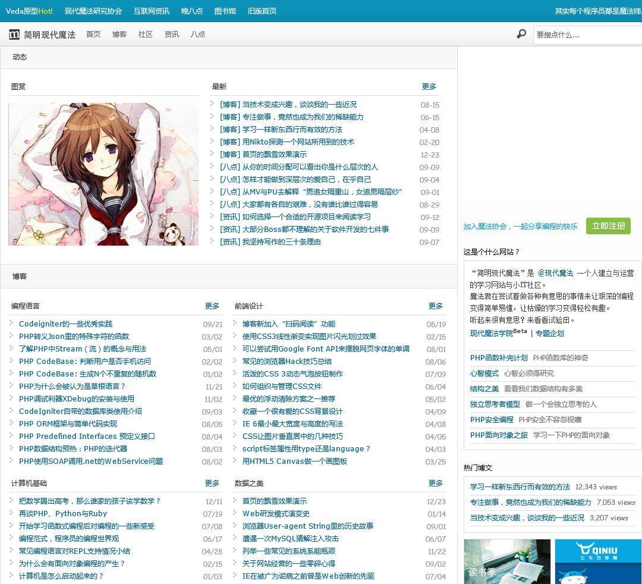Open 计算机是怎么启动起来的 article
Screen dimensions: 642x584
click(x=61, y=576)
